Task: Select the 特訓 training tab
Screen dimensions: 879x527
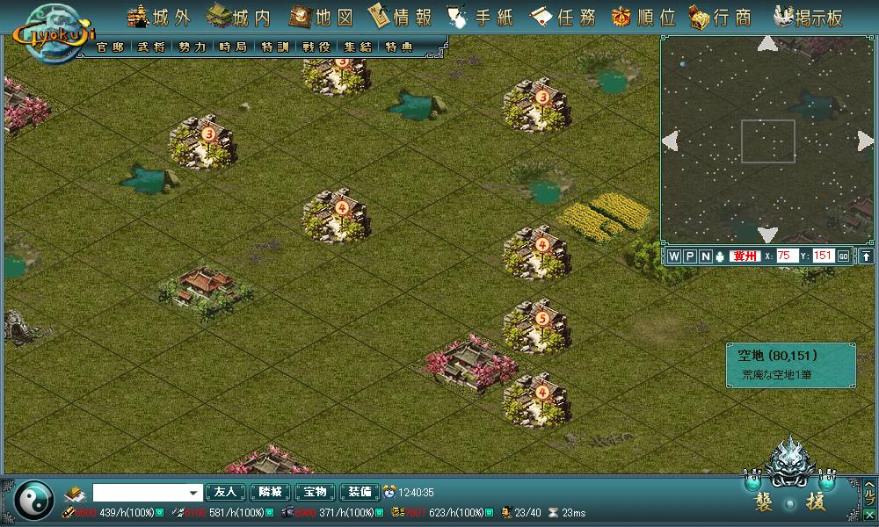Action: tap(274, 47)
